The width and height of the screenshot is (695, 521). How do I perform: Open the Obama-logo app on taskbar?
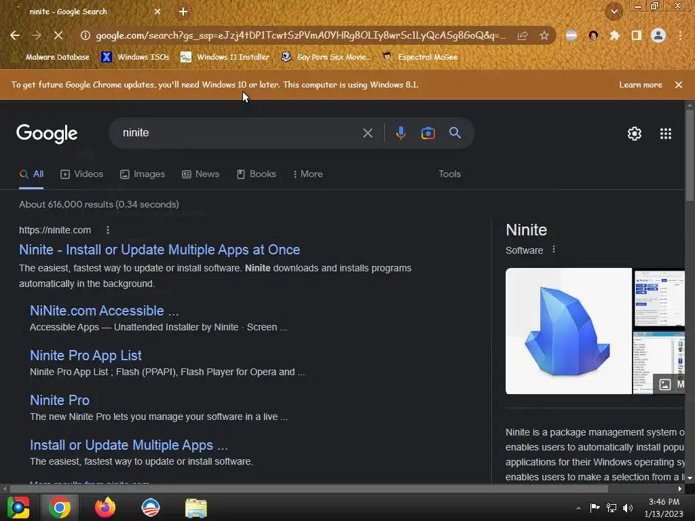tap(151, 507)
